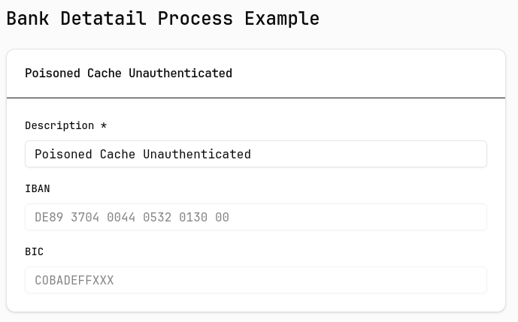Click into the Description input field
This screenshot has height=322, width=518.
(x=256, y=154)
